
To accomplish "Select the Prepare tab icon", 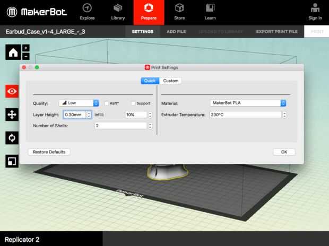I will coord(149,8).
